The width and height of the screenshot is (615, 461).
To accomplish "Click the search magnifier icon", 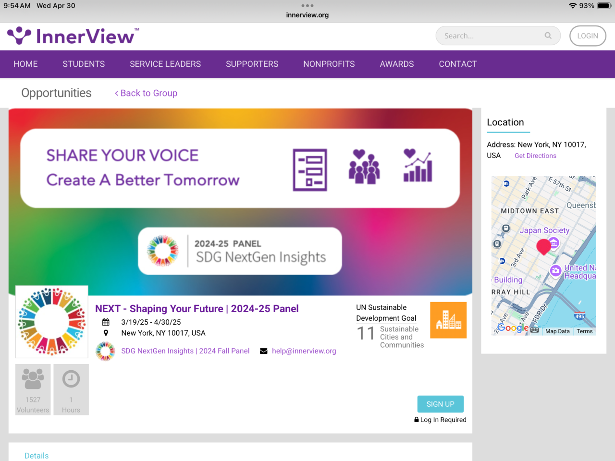I will 548,36.
